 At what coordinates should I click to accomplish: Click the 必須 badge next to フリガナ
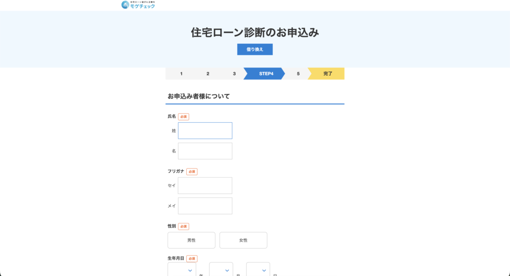(x=192, y=172)
